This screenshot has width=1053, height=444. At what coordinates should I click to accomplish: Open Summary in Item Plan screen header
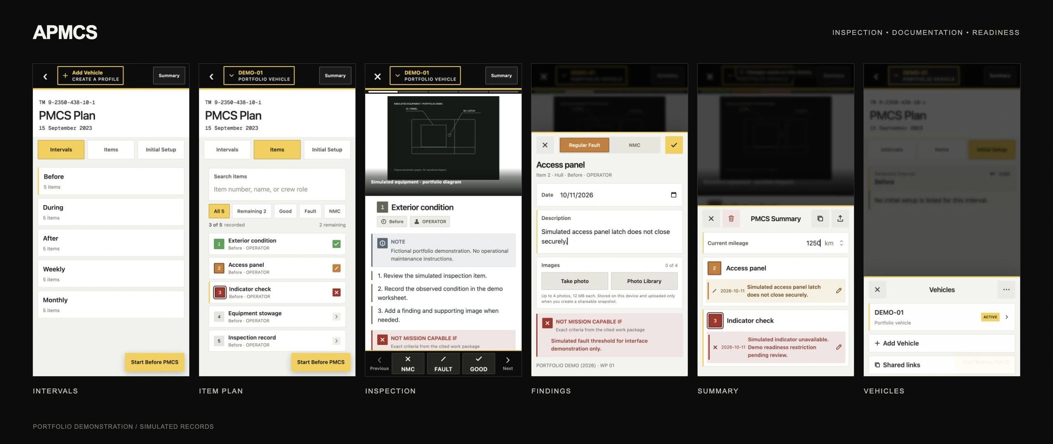pos(335,76)
